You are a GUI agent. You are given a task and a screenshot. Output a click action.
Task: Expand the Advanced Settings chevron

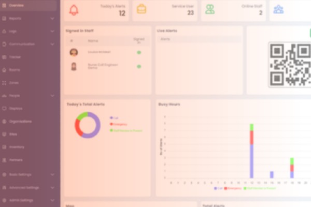(x=52, y=187)
